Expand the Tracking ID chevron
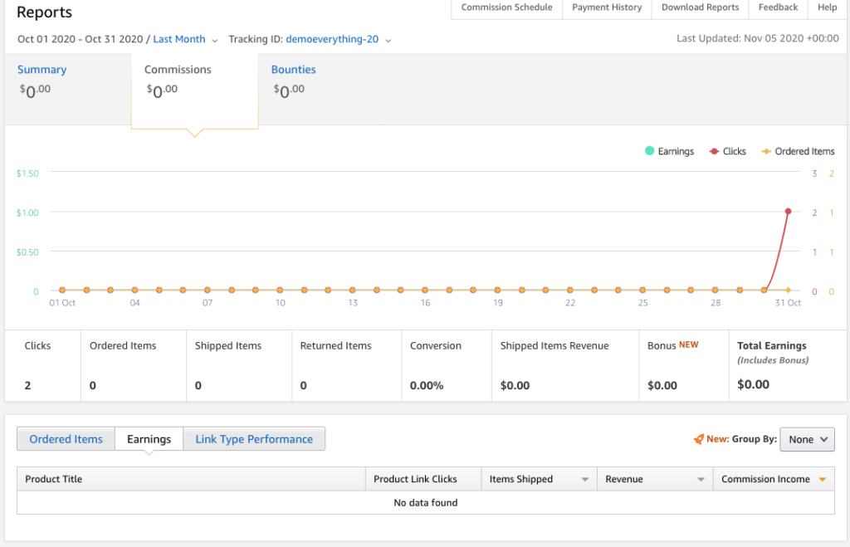The height and width of the screenshot is (547, 850). point(388,41)
